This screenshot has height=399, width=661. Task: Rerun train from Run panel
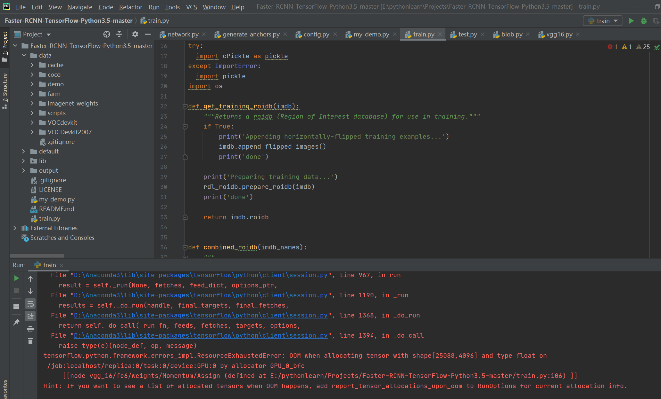pos(16,278)
